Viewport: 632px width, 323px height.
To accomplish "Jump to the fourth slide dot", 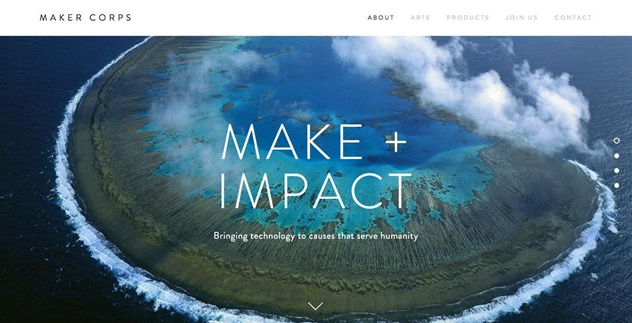I will pos(616,185).
